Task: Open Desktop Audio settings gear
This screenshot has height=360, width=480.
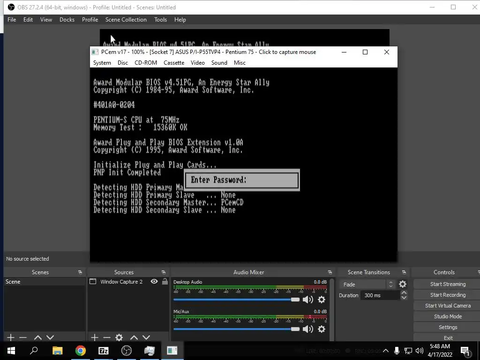Action: click(x=322, y=300)
